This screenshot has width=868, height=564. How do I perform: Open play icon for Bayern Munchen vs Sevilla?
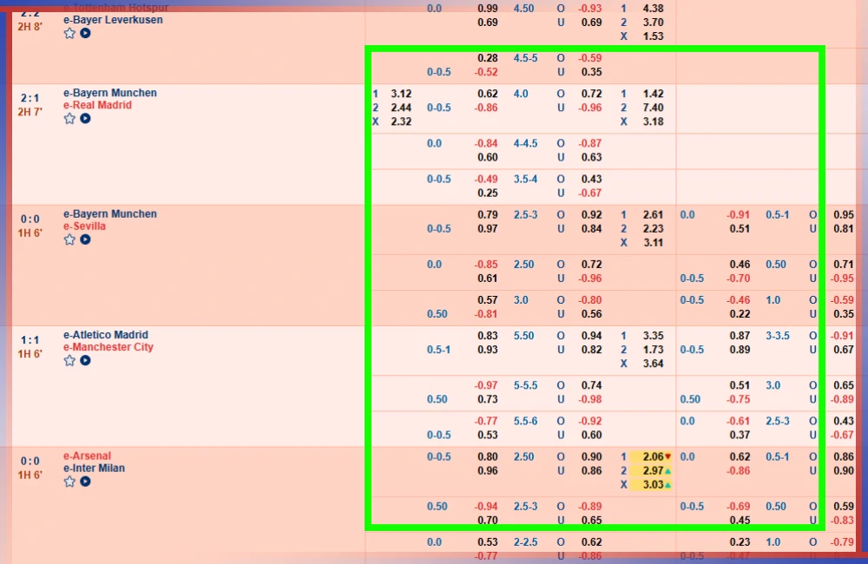(x=85, y=239)
